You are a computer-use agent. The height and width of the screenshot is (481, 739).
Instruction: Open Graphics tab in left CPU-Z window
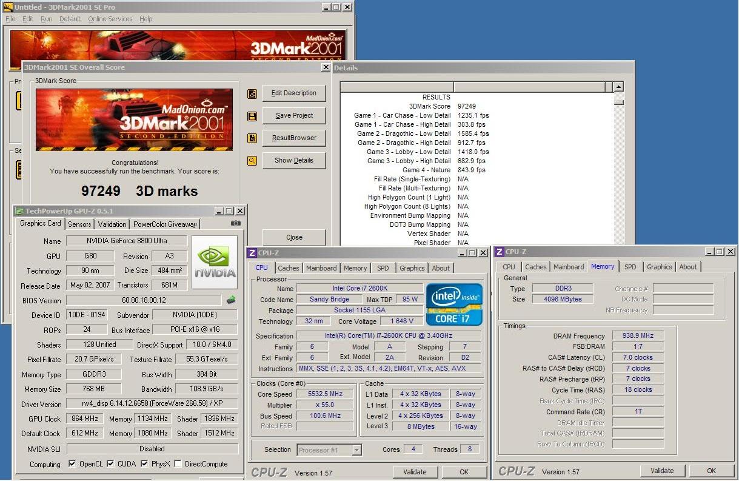[x=412, y=268]
